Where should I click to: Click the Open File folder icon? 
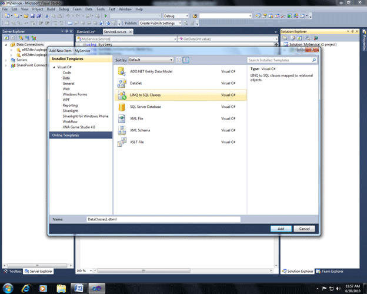pos(26,16)
